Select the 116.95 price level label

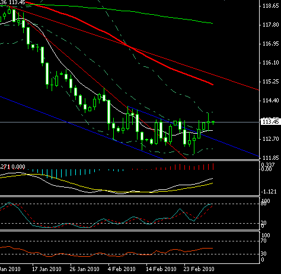[x=270, y=44]
